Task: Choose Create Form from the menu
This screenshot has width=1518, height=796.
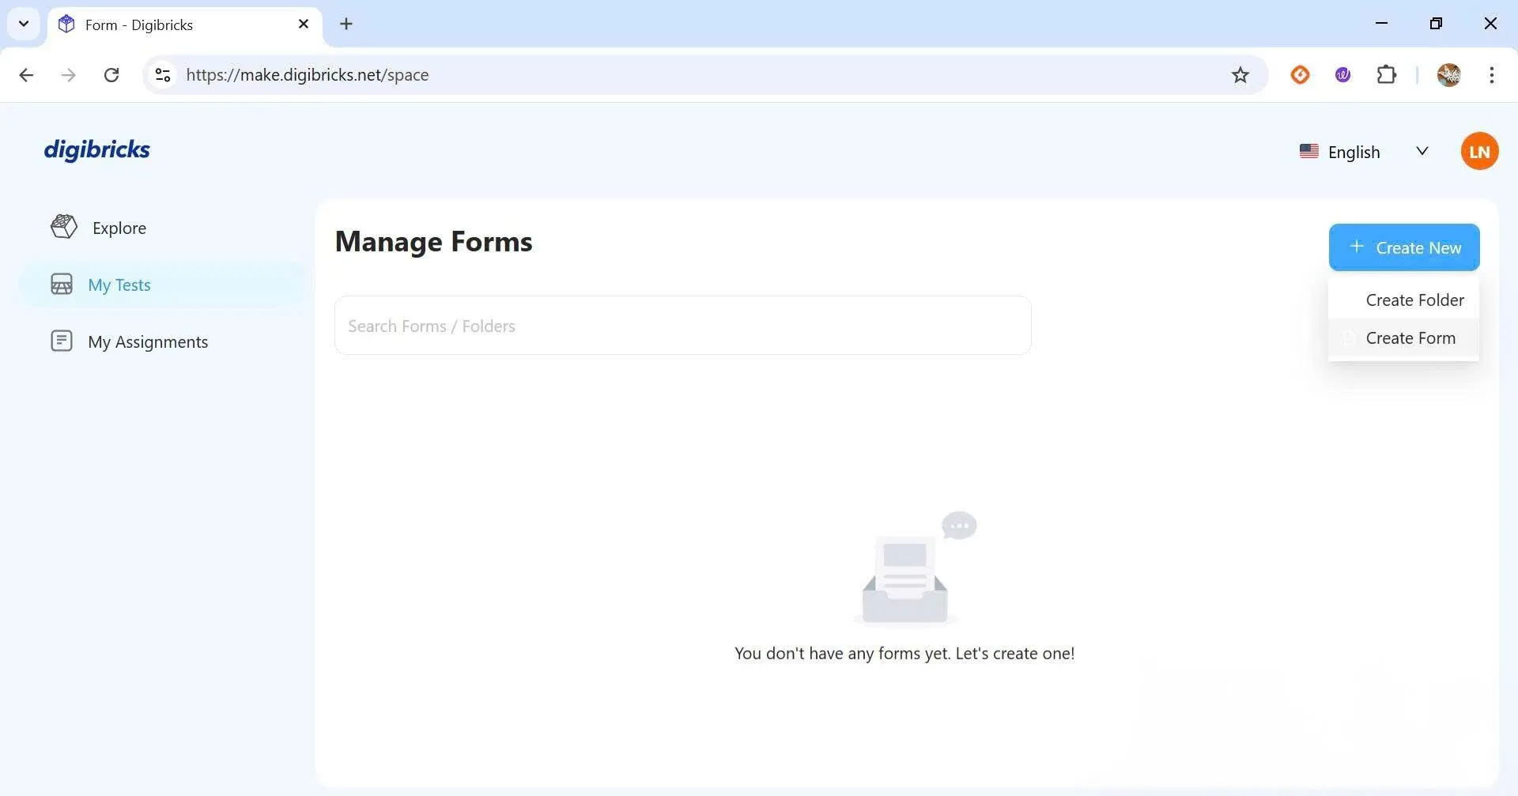Action: point(1410,338)
